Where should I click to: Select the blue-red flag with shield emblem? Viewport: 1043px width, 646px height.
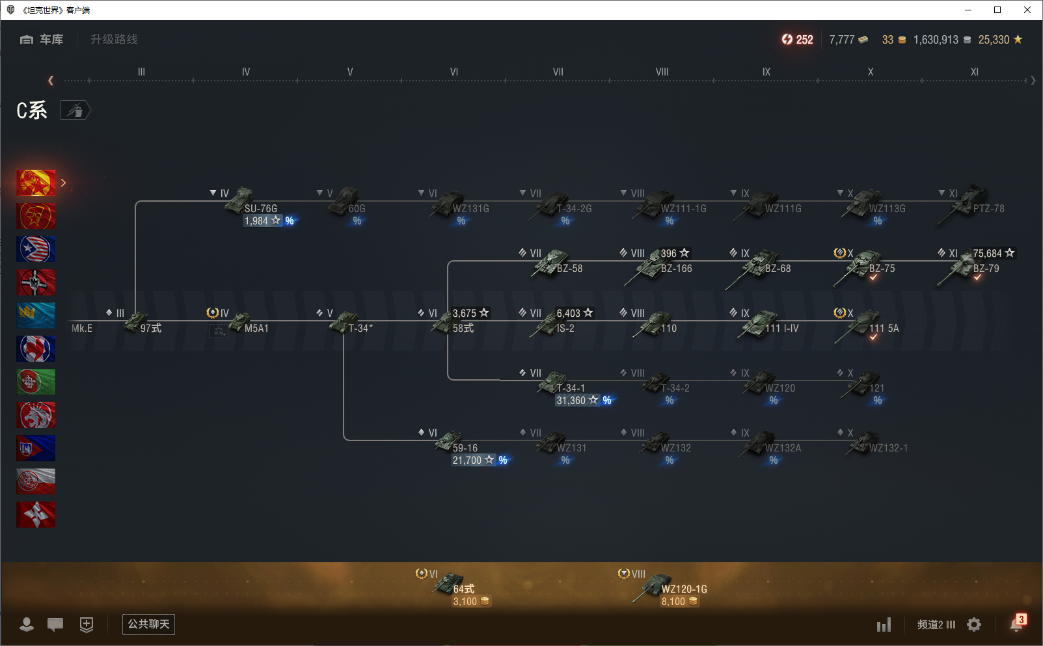pos(36,448)
